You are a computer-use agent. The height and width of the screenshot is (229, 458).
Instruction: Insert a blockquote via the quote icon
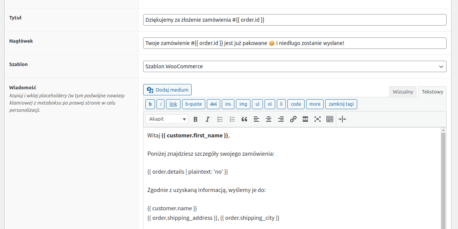244,119
